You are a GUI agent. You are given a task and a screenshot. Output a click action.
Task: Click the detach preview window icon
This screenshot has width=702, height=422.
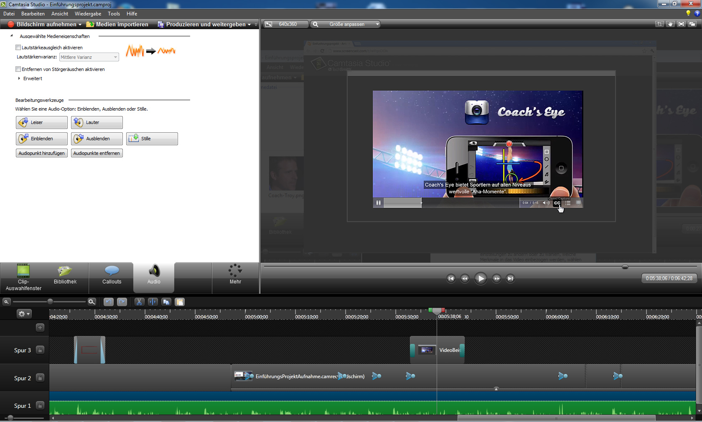pyautogui.click(x=692, y=24)
